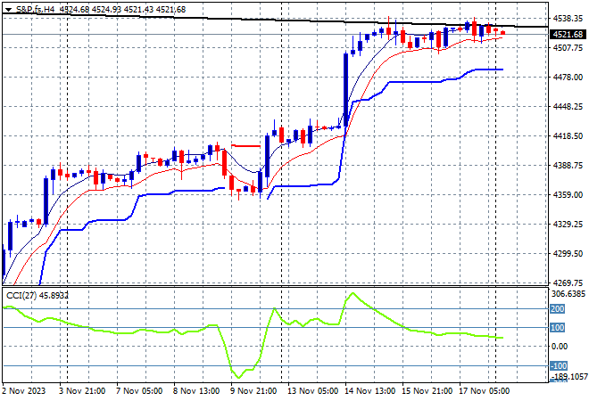
Task: Click the CCI 200 level label
Action: (x=559, y=309)
